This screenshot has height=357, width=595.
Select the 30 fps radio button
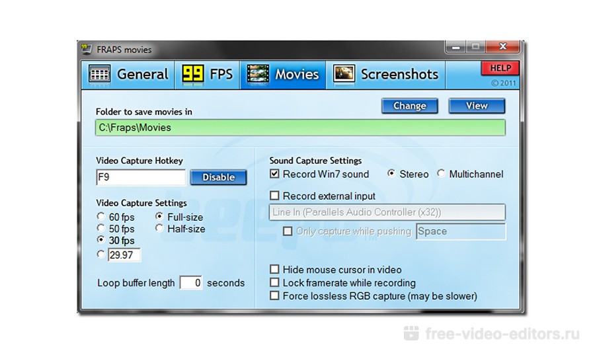(x=100, y=240)
